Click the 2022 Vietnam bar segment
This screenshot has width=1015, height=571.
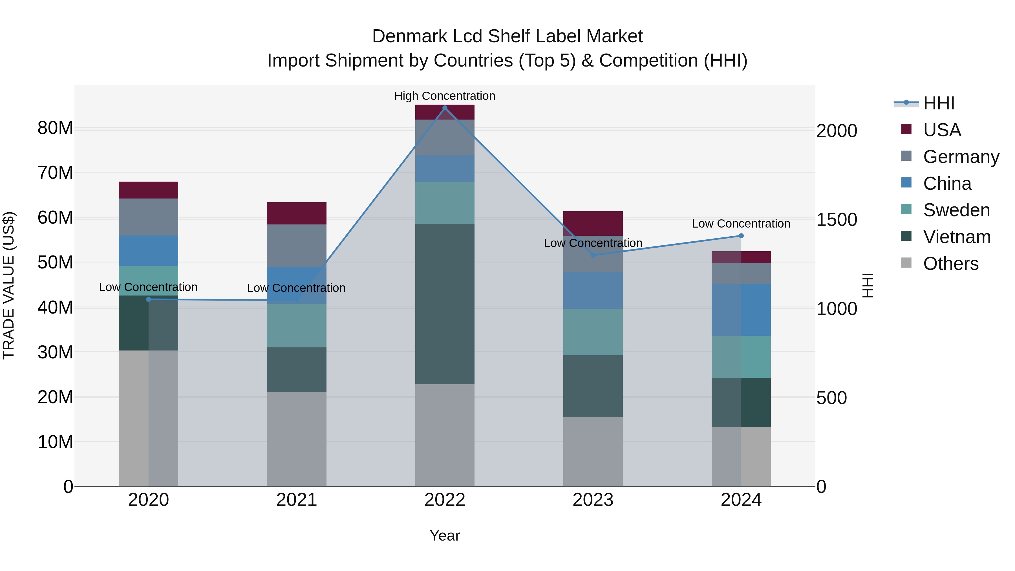pos(445,304)
